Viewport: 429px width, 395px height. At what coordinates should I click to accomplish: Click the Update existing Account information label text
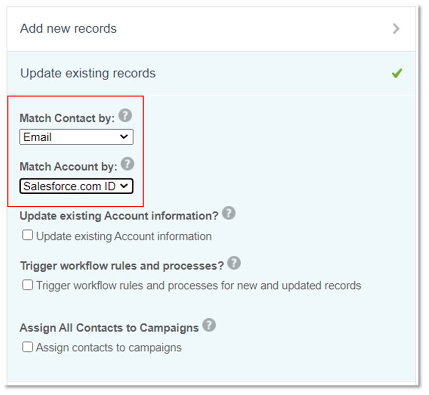point(124,236)
